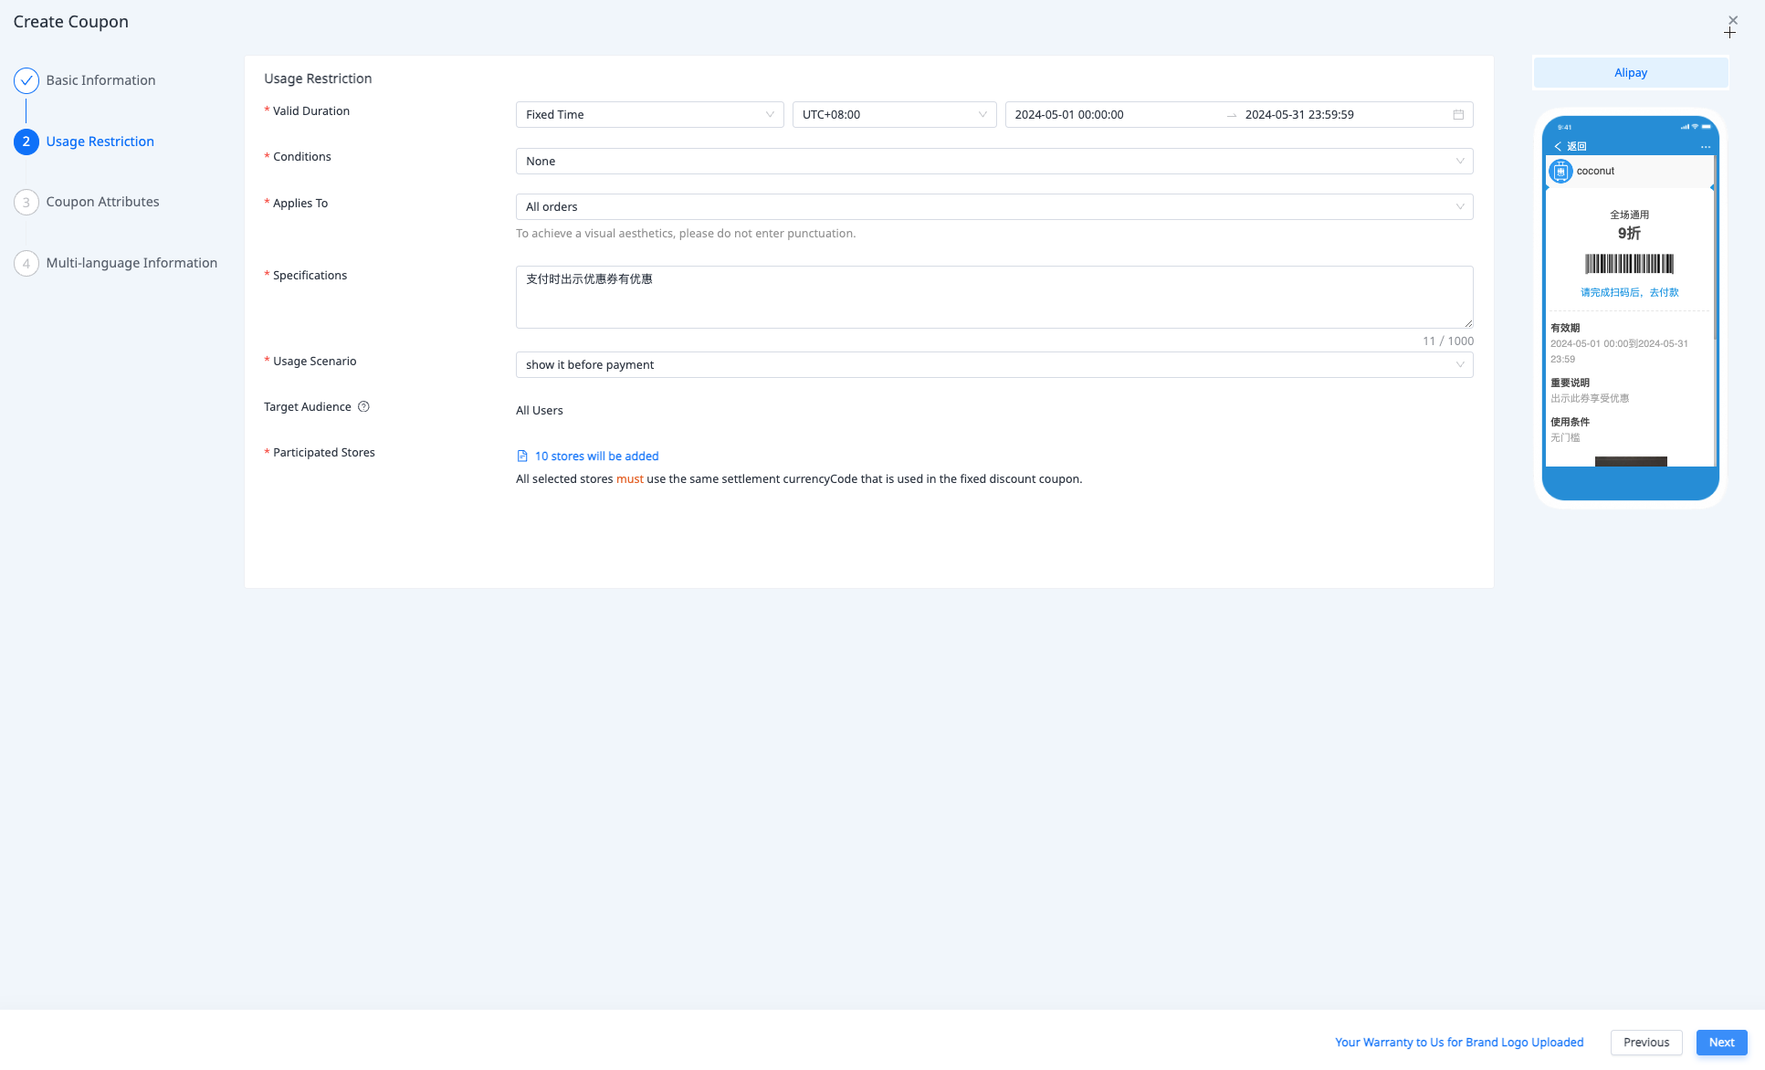Expand the Applies To All orders dropdown
The image size is (1765, 1070).
point(993,207)
